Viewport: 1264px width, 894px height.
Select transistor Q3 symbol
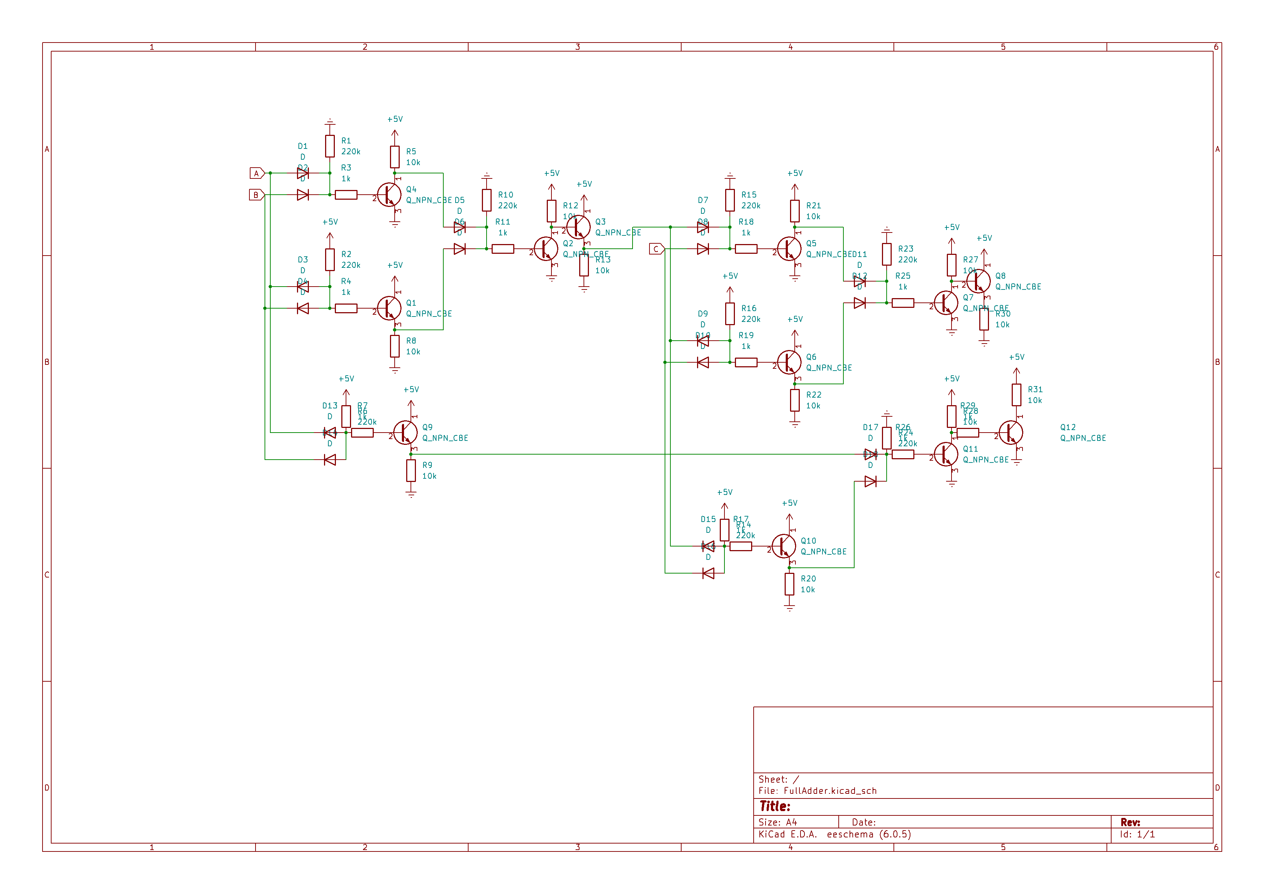[578, 227]
